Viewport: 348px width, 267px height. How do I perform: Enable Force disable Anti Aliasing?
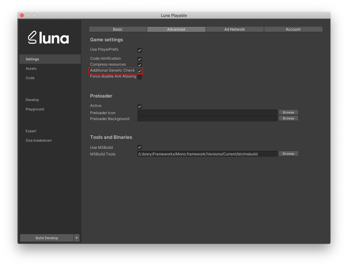140,77
